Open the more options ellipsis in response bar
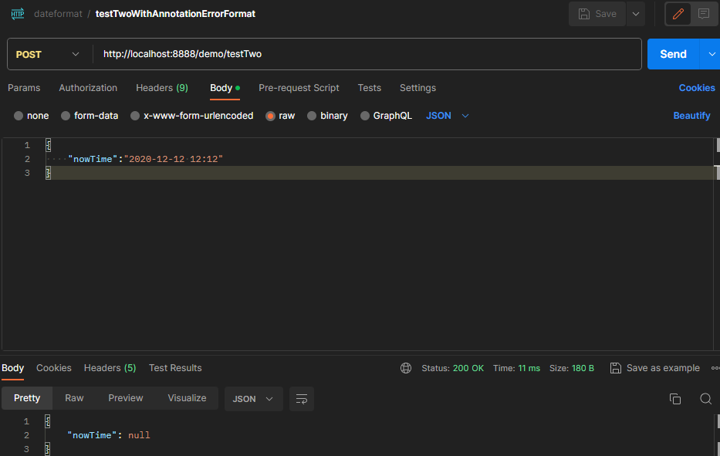720x456 pixels. coord(715,368)
